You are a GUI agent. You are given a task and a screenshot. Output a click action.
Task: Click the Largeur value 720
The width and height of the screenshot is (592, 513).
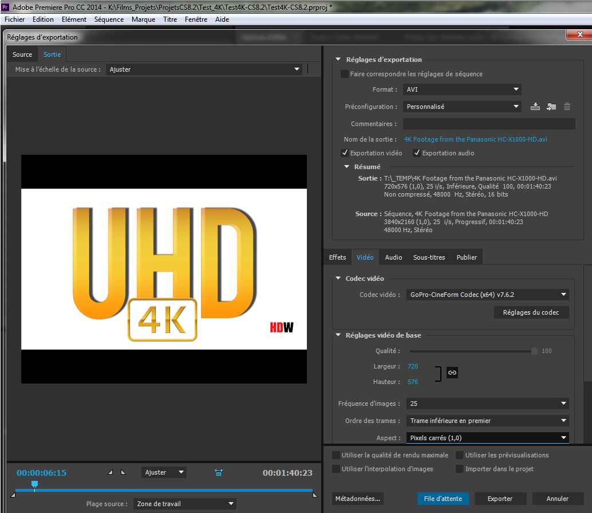413,366
